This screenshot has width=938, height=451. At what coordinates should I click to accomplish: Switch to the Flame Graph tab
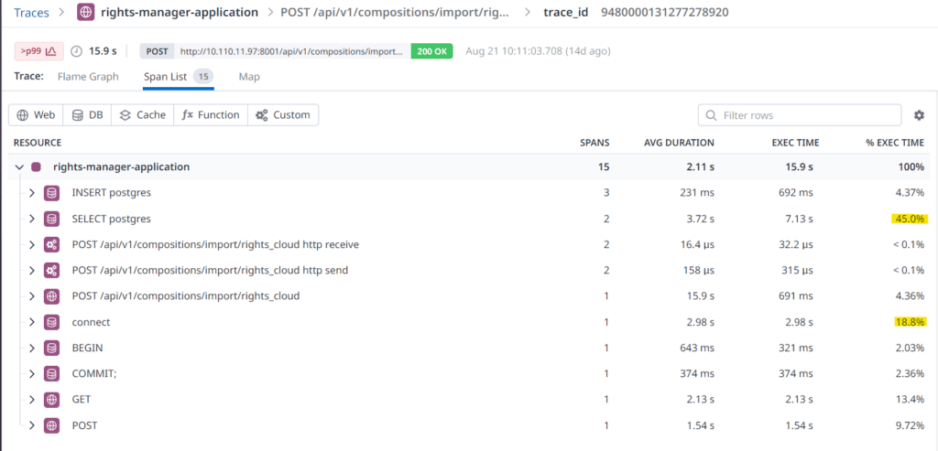click(x=88, y=77)
